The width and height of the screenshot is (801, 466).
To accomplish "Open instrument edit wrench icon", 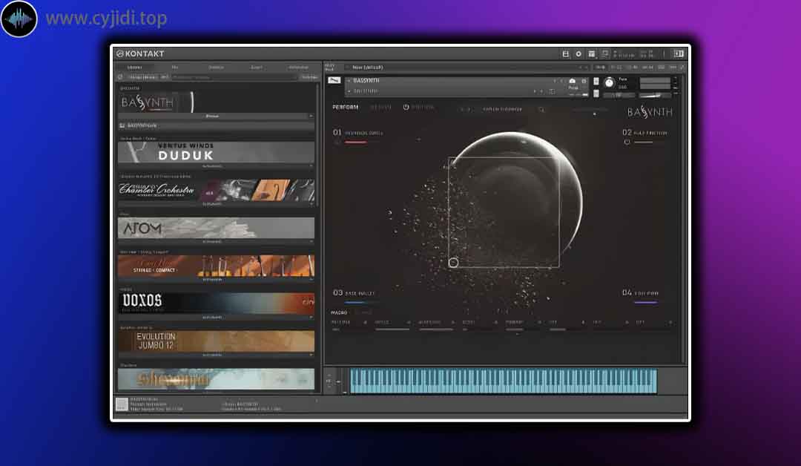I will (334, 80).
